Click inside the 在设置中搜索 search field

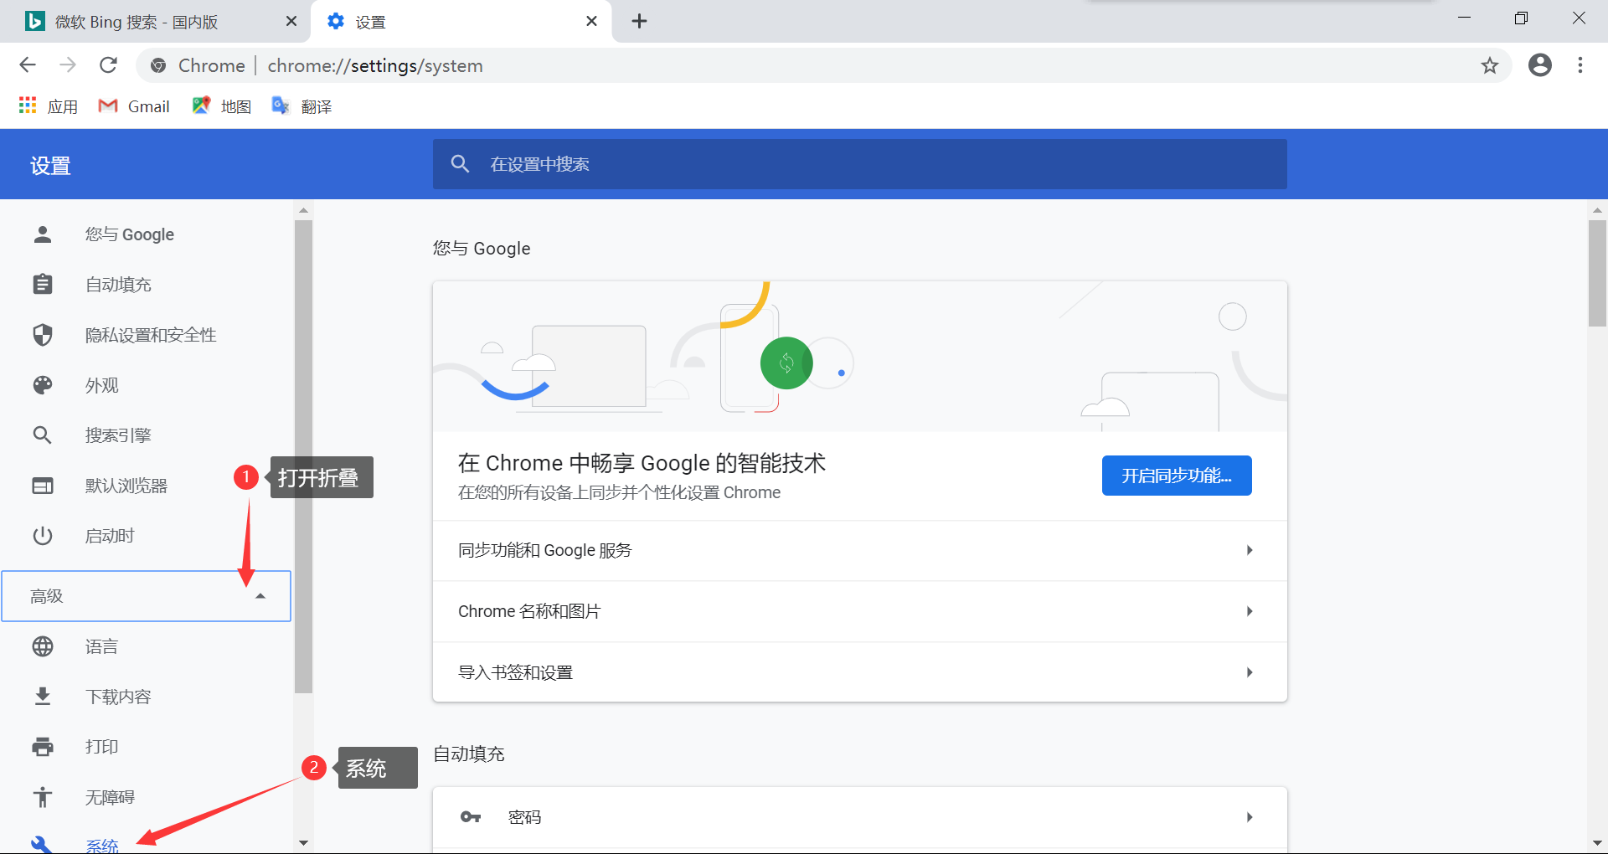(x=754, y=164)
